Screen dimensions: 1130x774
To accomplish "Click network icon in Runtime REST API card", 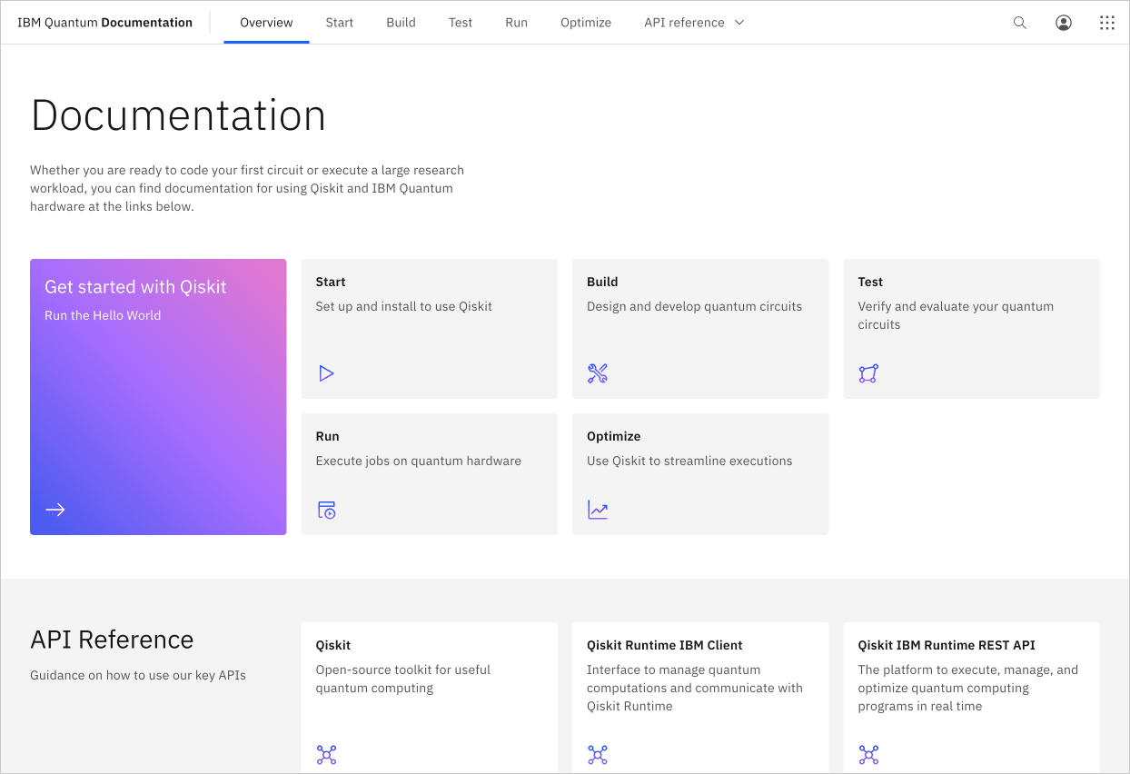I will pyautogui.click(x=868, y=755).
